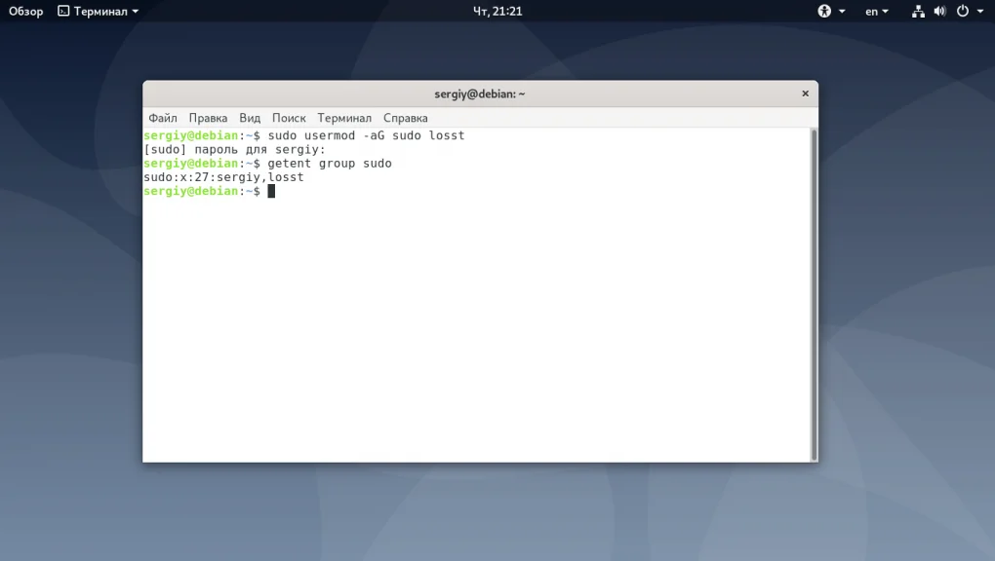
Task: Open the Файл menu
Action: (162, 117)
